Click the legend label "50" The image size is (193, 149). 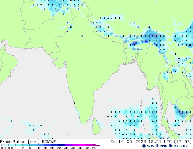[x=94, y=148]
